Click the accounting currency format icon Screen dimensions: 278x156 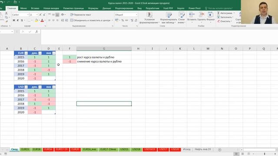tap(117, 20)
